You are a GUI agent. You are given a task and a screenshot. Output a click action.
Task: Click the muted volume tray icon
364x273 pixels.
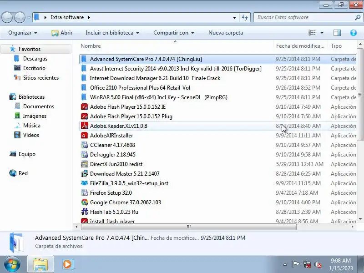(318, 264)
